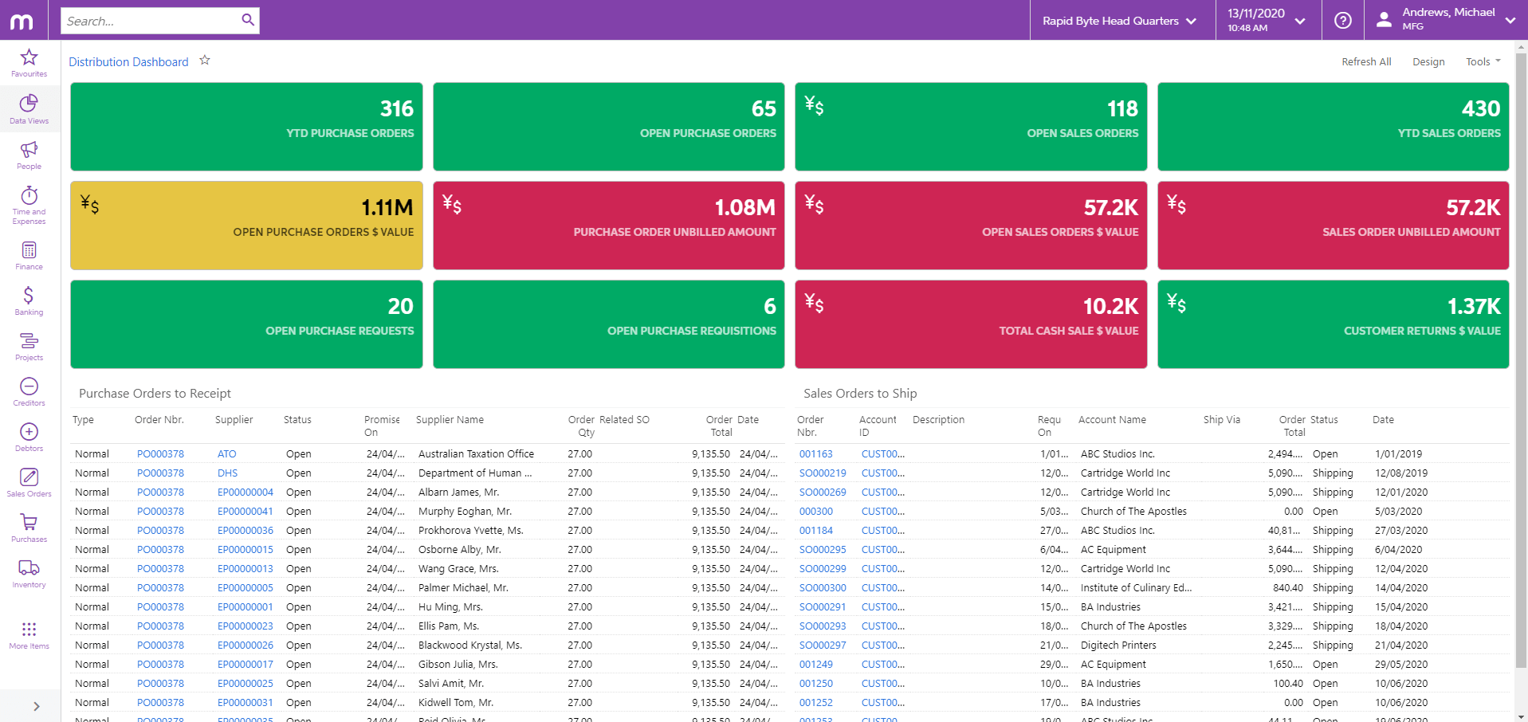The height and width of the screenshot is (722, 1528).
Task: Open the Favourites panel
Action: [x=29, y=62]
